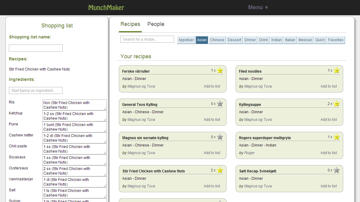Filter recipes by Drink tag
Image resolution: width=360 pixels, height=202 pixels.
pos(263,40)
